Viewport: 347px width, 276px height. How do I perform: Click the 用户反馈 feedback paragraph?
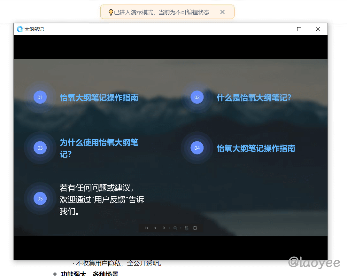tap(102, 199)
